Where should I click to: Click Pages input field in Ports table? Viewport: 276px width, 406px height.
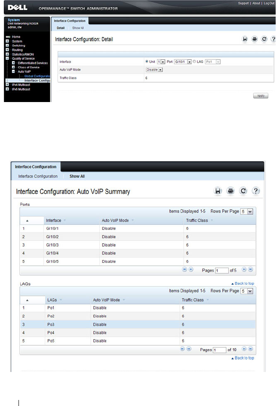click(x=222, y=270)
